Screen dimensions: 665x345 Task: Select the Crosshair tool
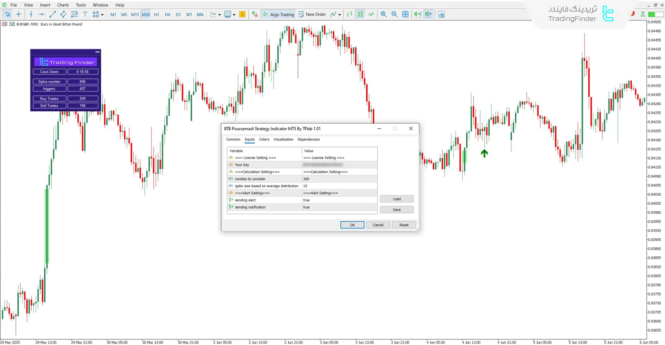click(x=19, y=14)
